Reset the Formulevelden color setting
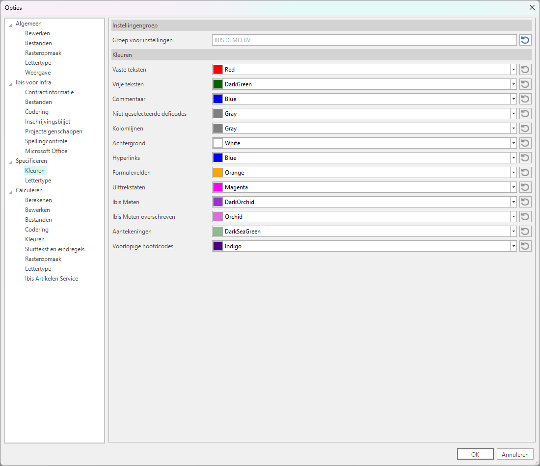Image resolution: width=540 pixels, height=466 pixels. pos(525,173)
